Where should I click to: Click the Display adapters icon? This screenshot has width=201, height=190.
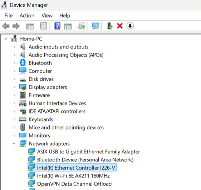(x=23, y=87)
